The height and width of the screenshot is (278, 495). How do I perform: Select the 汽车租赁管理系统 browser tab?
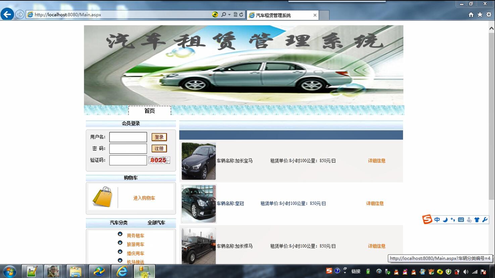coord(283,15)
